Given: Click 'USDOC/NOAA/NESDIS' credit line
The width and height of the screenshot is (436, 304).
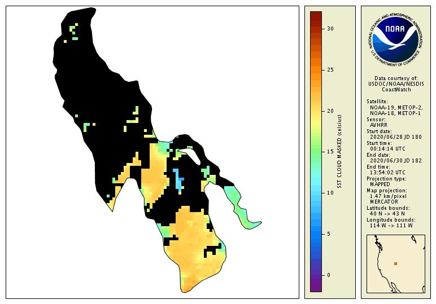Looking at the screenshot, I should point(396,84).
